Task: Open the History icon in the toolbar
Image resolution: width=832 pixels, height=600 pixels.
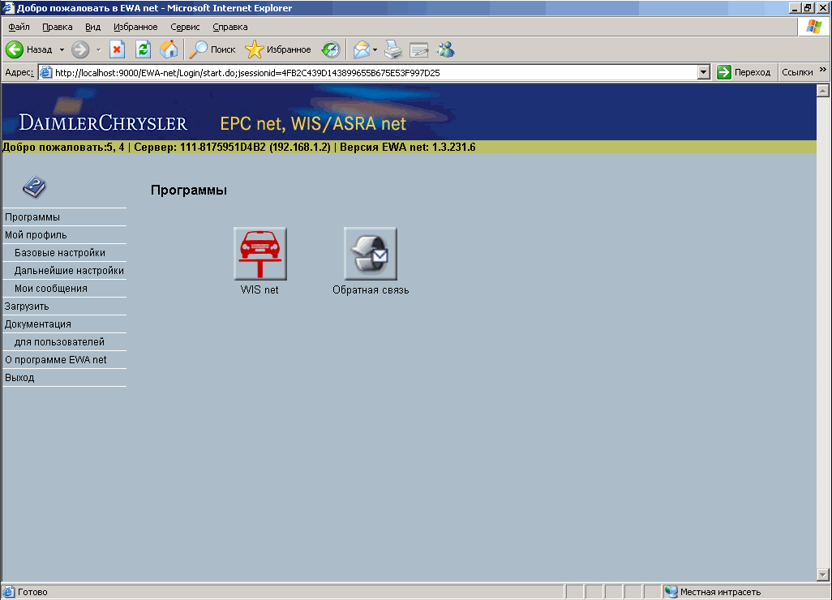Action: point(331,49)
